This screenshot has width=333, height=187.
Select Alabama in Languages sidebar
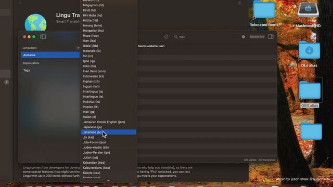[x=50, y=55]
